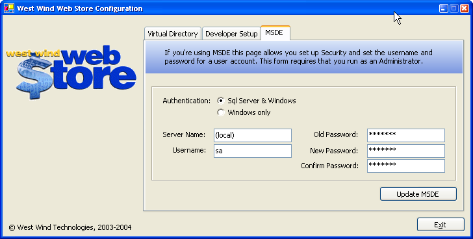
Task: Click the West Wind Web Store logo
Action: (x=71, y=72)
